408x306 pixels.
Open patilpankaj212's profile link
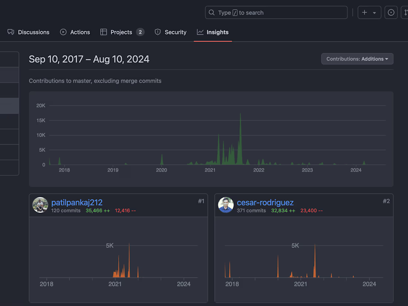[x=77, y=203]
